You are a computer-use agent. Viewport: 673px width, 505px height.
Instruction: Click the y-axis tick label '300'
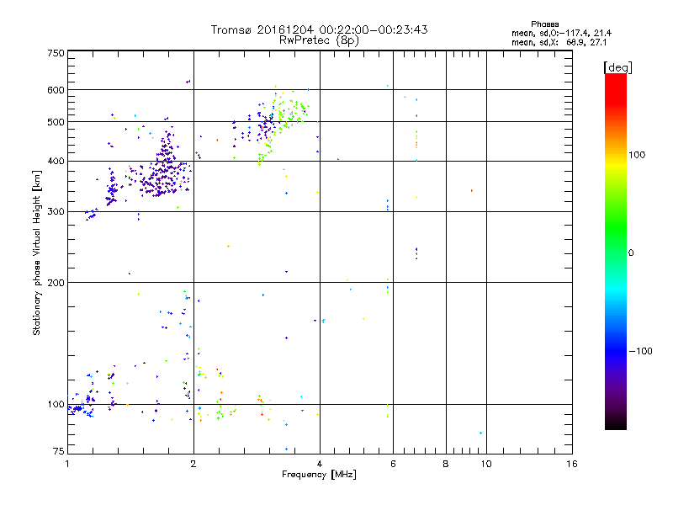pos(56,212)
